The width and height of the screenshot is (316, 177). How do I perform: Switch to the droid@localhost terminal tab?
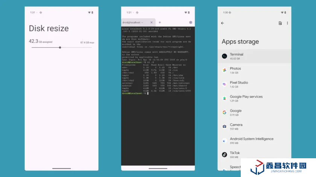pyautogui.click(x=134, y=22)
